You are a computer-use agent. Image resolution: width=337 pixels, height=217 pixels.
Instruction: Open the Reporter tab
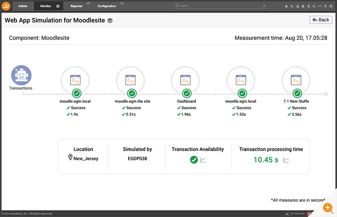76,6
